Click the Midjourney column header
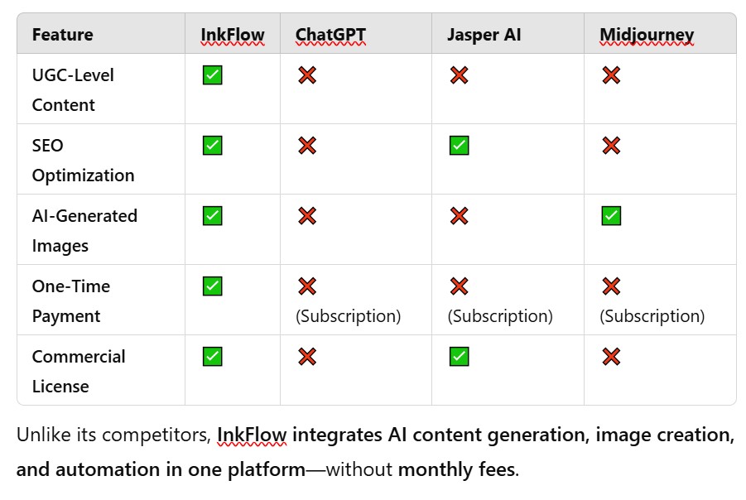The width and height of the screenshot is (746, 500). 647,35
